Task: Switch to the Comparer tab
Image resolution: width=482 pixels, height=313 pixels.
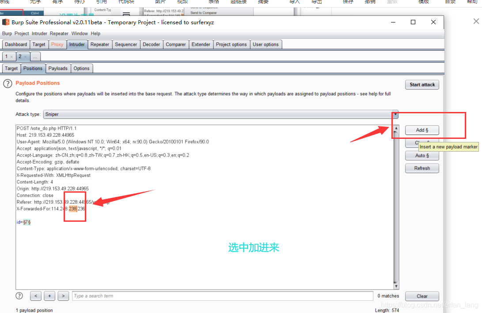Action: pyautogui.click(x=175, y=45)
